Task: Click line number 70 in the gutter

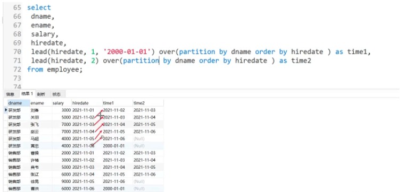Action: [x=17, y=52]
